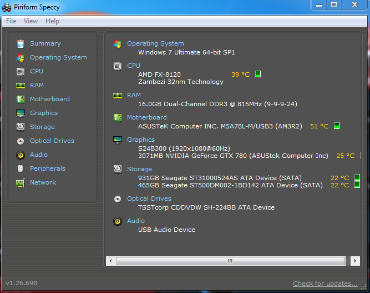Click the CPU 39 °C temperature indicator icon
Viewport: 370px width, 293px height.
258,74
